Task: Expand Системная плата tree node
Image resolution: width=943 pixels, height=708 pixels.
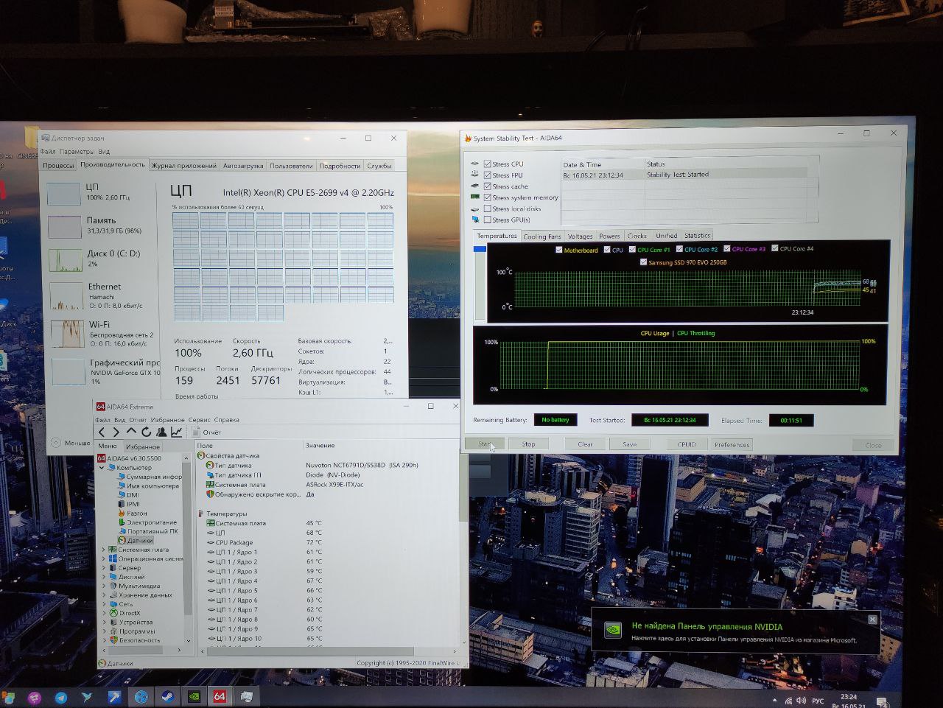Action: click(103, 550)
